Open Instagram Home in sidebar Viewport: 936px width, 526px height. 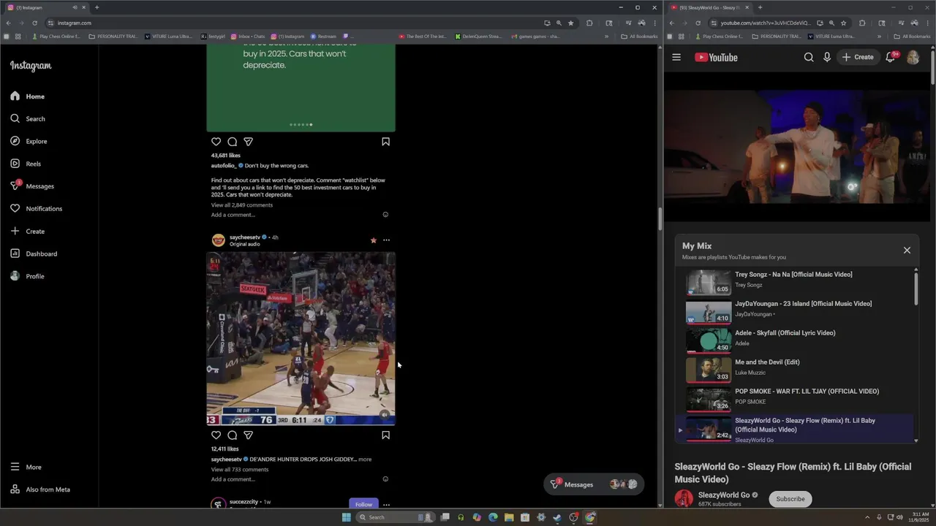(x=28, y=96)
